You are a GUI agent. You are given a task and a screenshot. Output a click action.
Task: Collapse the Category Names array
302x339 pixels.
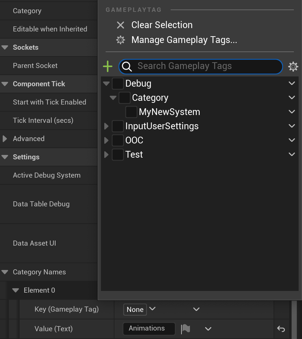5,272
